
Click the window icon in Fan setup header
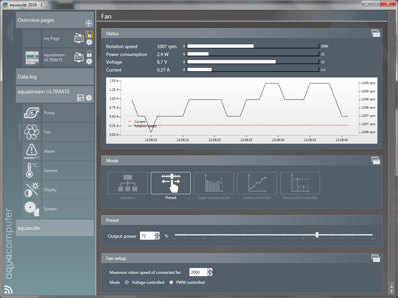(x=375, y=258)
